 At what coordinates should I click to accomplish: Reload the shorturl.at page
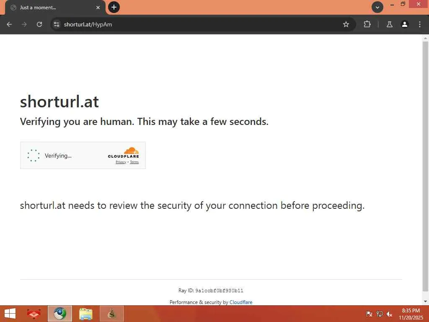point(39,24)
